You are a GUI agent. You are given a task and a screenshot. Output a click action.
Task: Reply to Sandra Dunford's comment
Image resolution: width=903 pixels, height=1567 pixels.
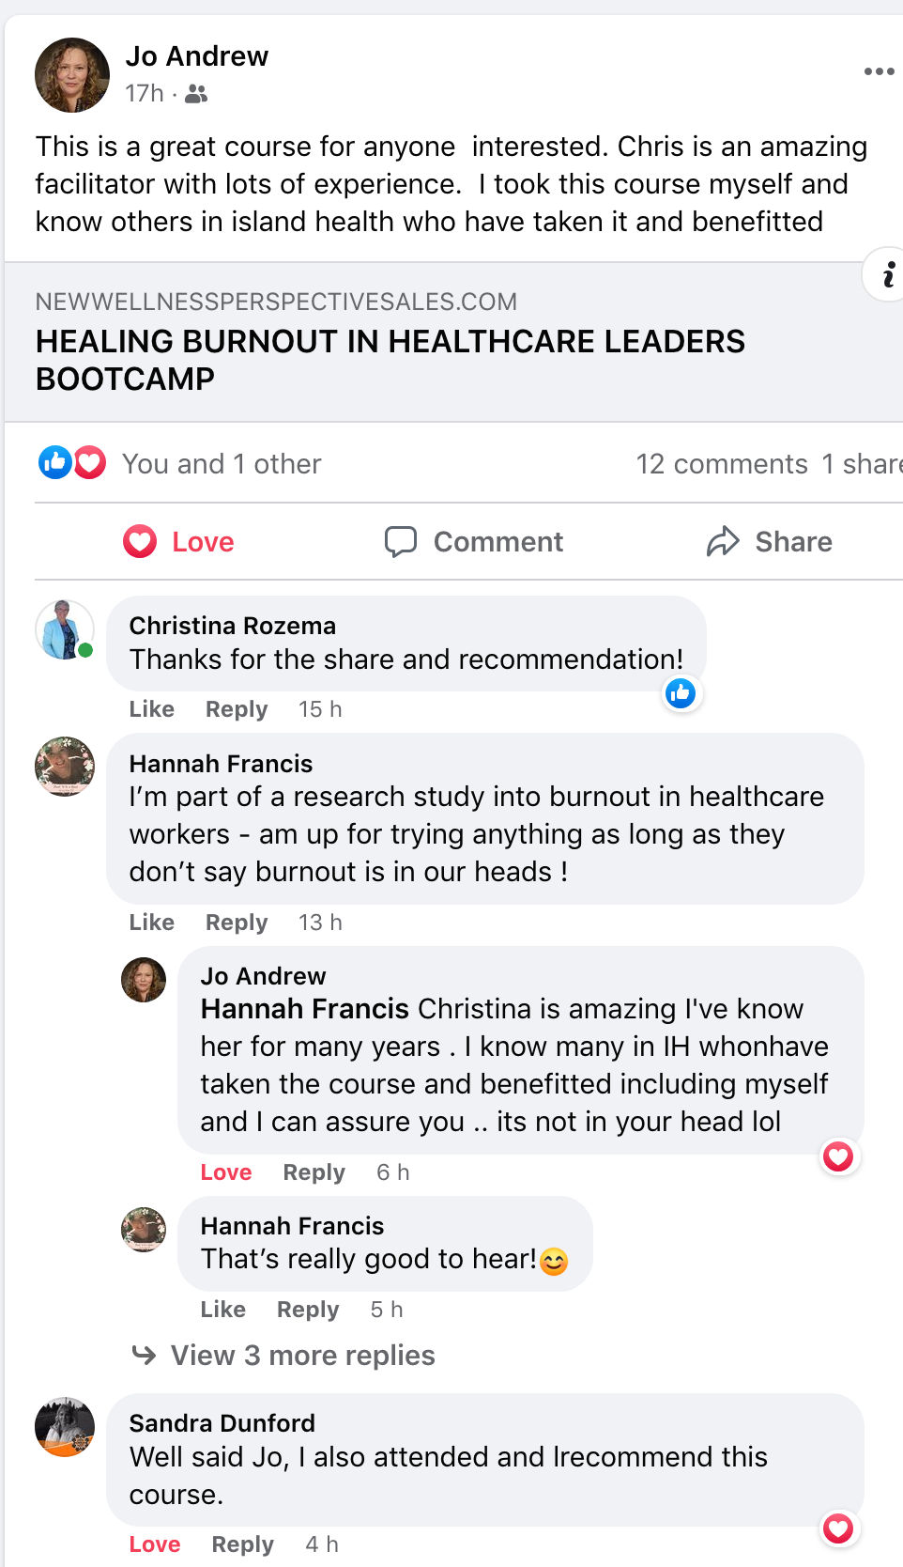242,1544
